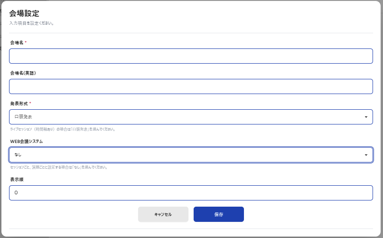The height and width of the screenshot is (238, 383).
Task: Click the 表示順 label
Action: pyautogui.click(x=17, y=180)
